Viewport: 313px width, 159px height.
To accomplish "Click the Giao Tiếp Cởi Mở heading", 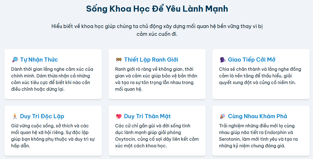I will click(x=251, y=60).
